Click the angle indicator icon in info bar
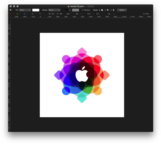Image resolution: width=161 pixels, height=144 pixels. tap(109, 14)
